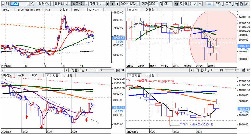Screen dimensions: 251x134
Task: Toggle 1:1 scale below the yearly chart
Action: click(221, 70)
